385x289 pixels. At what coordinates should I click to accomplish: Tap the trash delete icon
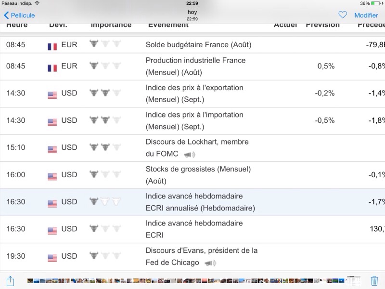coord(374,281)
